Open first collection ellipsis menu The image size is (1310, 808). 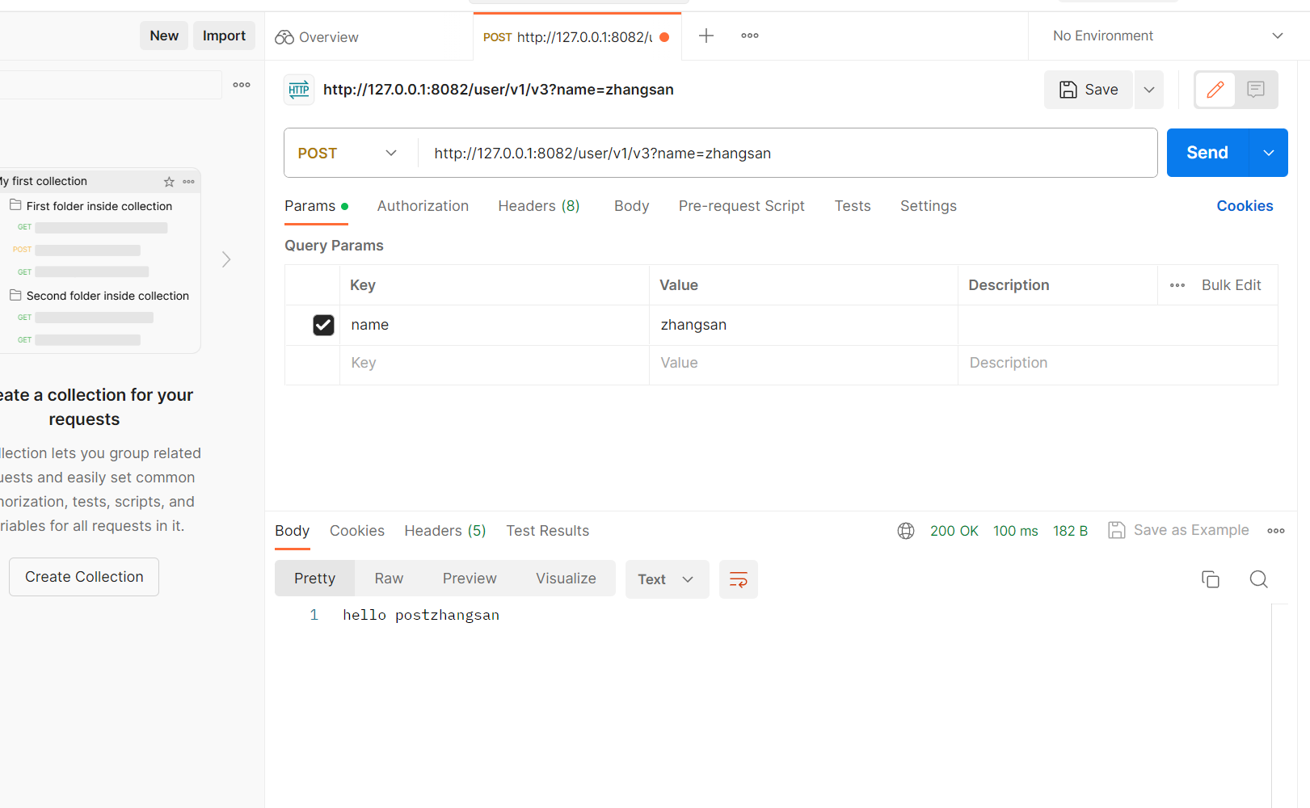coord(189,182)
